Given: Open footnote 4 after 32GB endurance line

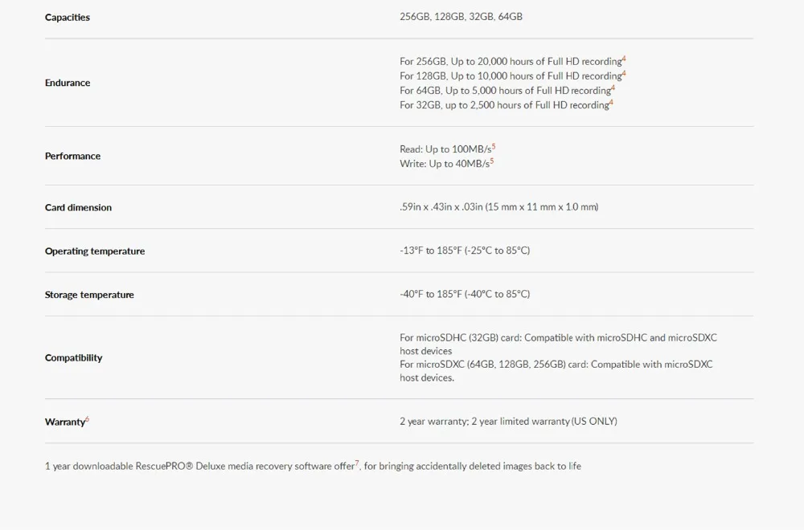Looking at the screenshot, I should click(611, 103).
